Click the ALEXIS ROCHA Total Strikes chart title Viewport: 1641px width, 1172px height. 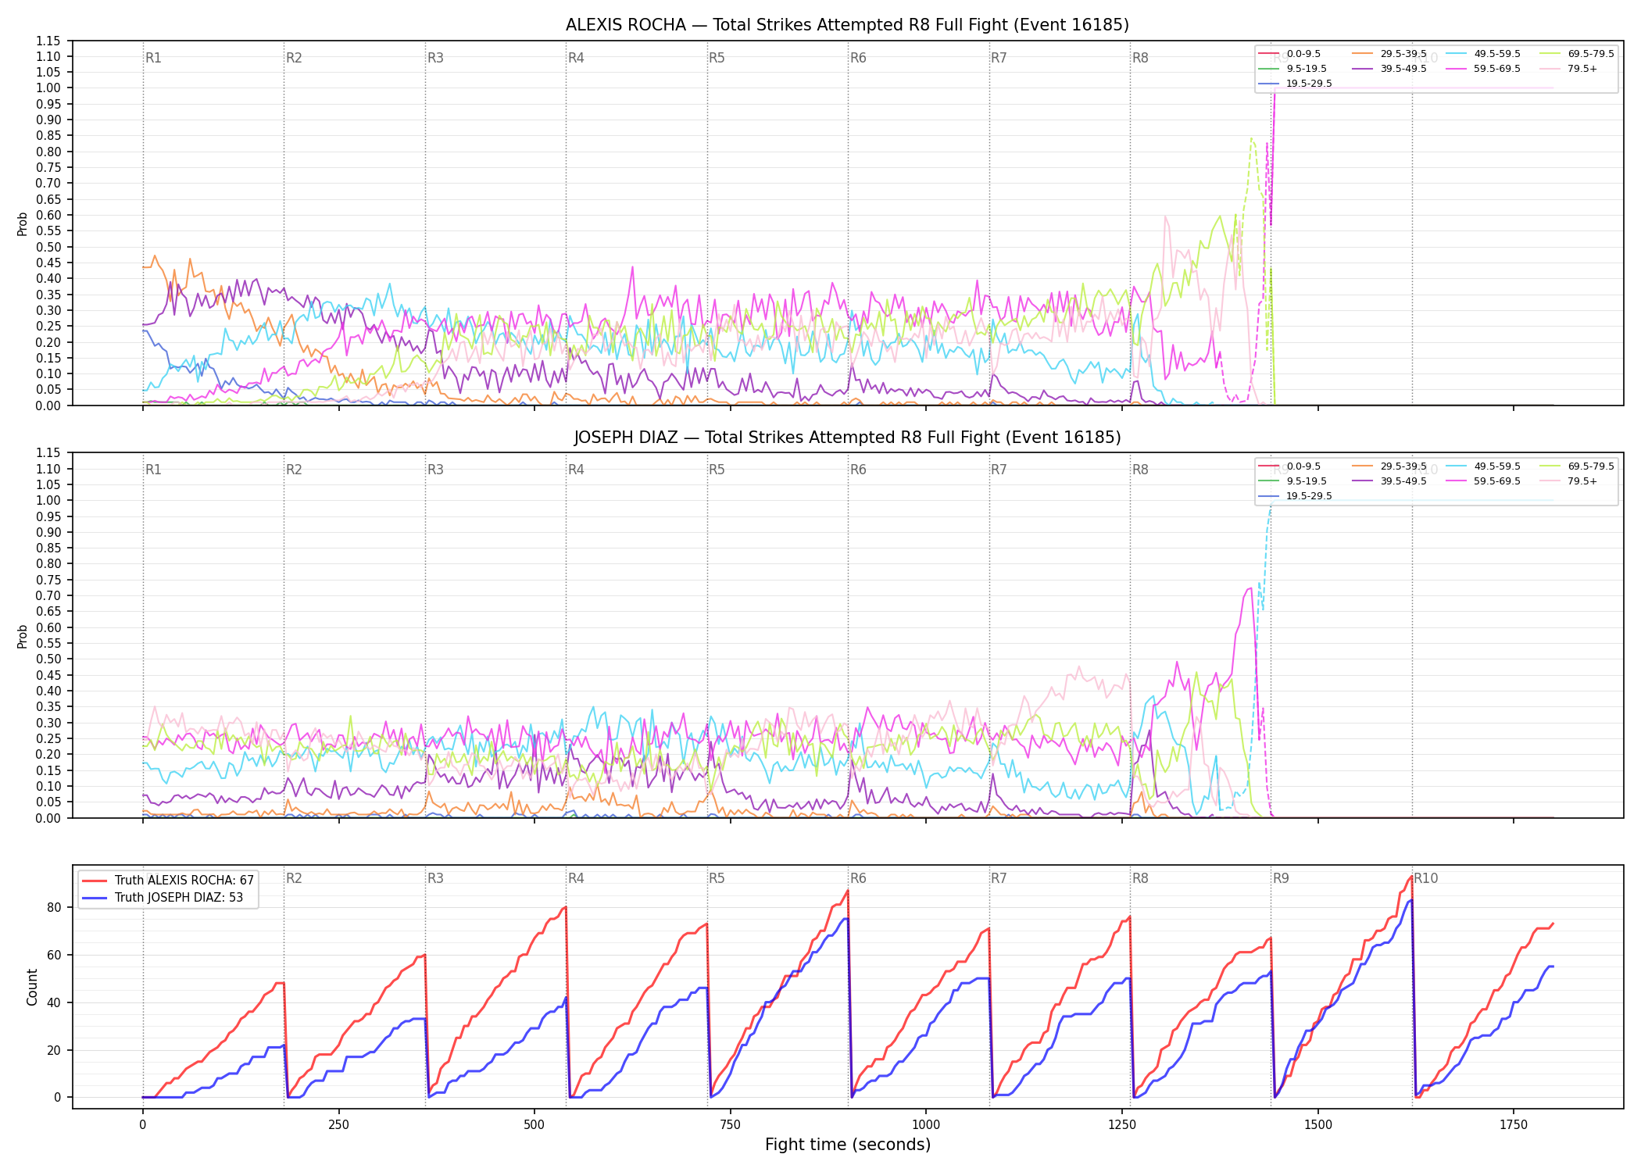pyautogui.click(x=847, y=25)
